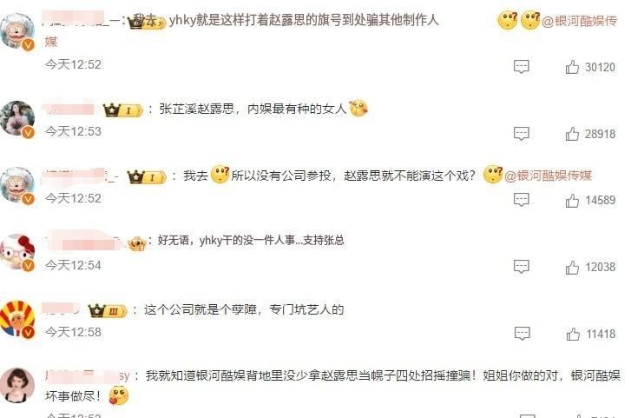Image resolution: width=631 pixels, height=418 pixels.
Task: Reply to the 好无语 yhky comment
Action: (521, 267)
